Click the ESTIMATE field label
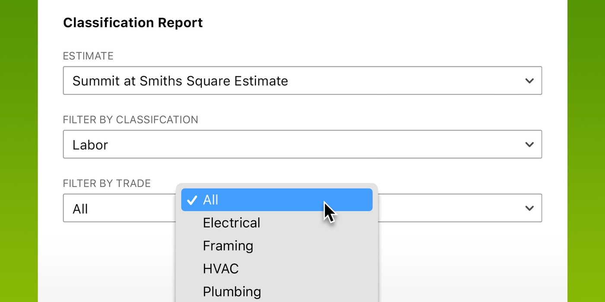The height and width of the screenshot is (302, 605). [x=88, y=56]
